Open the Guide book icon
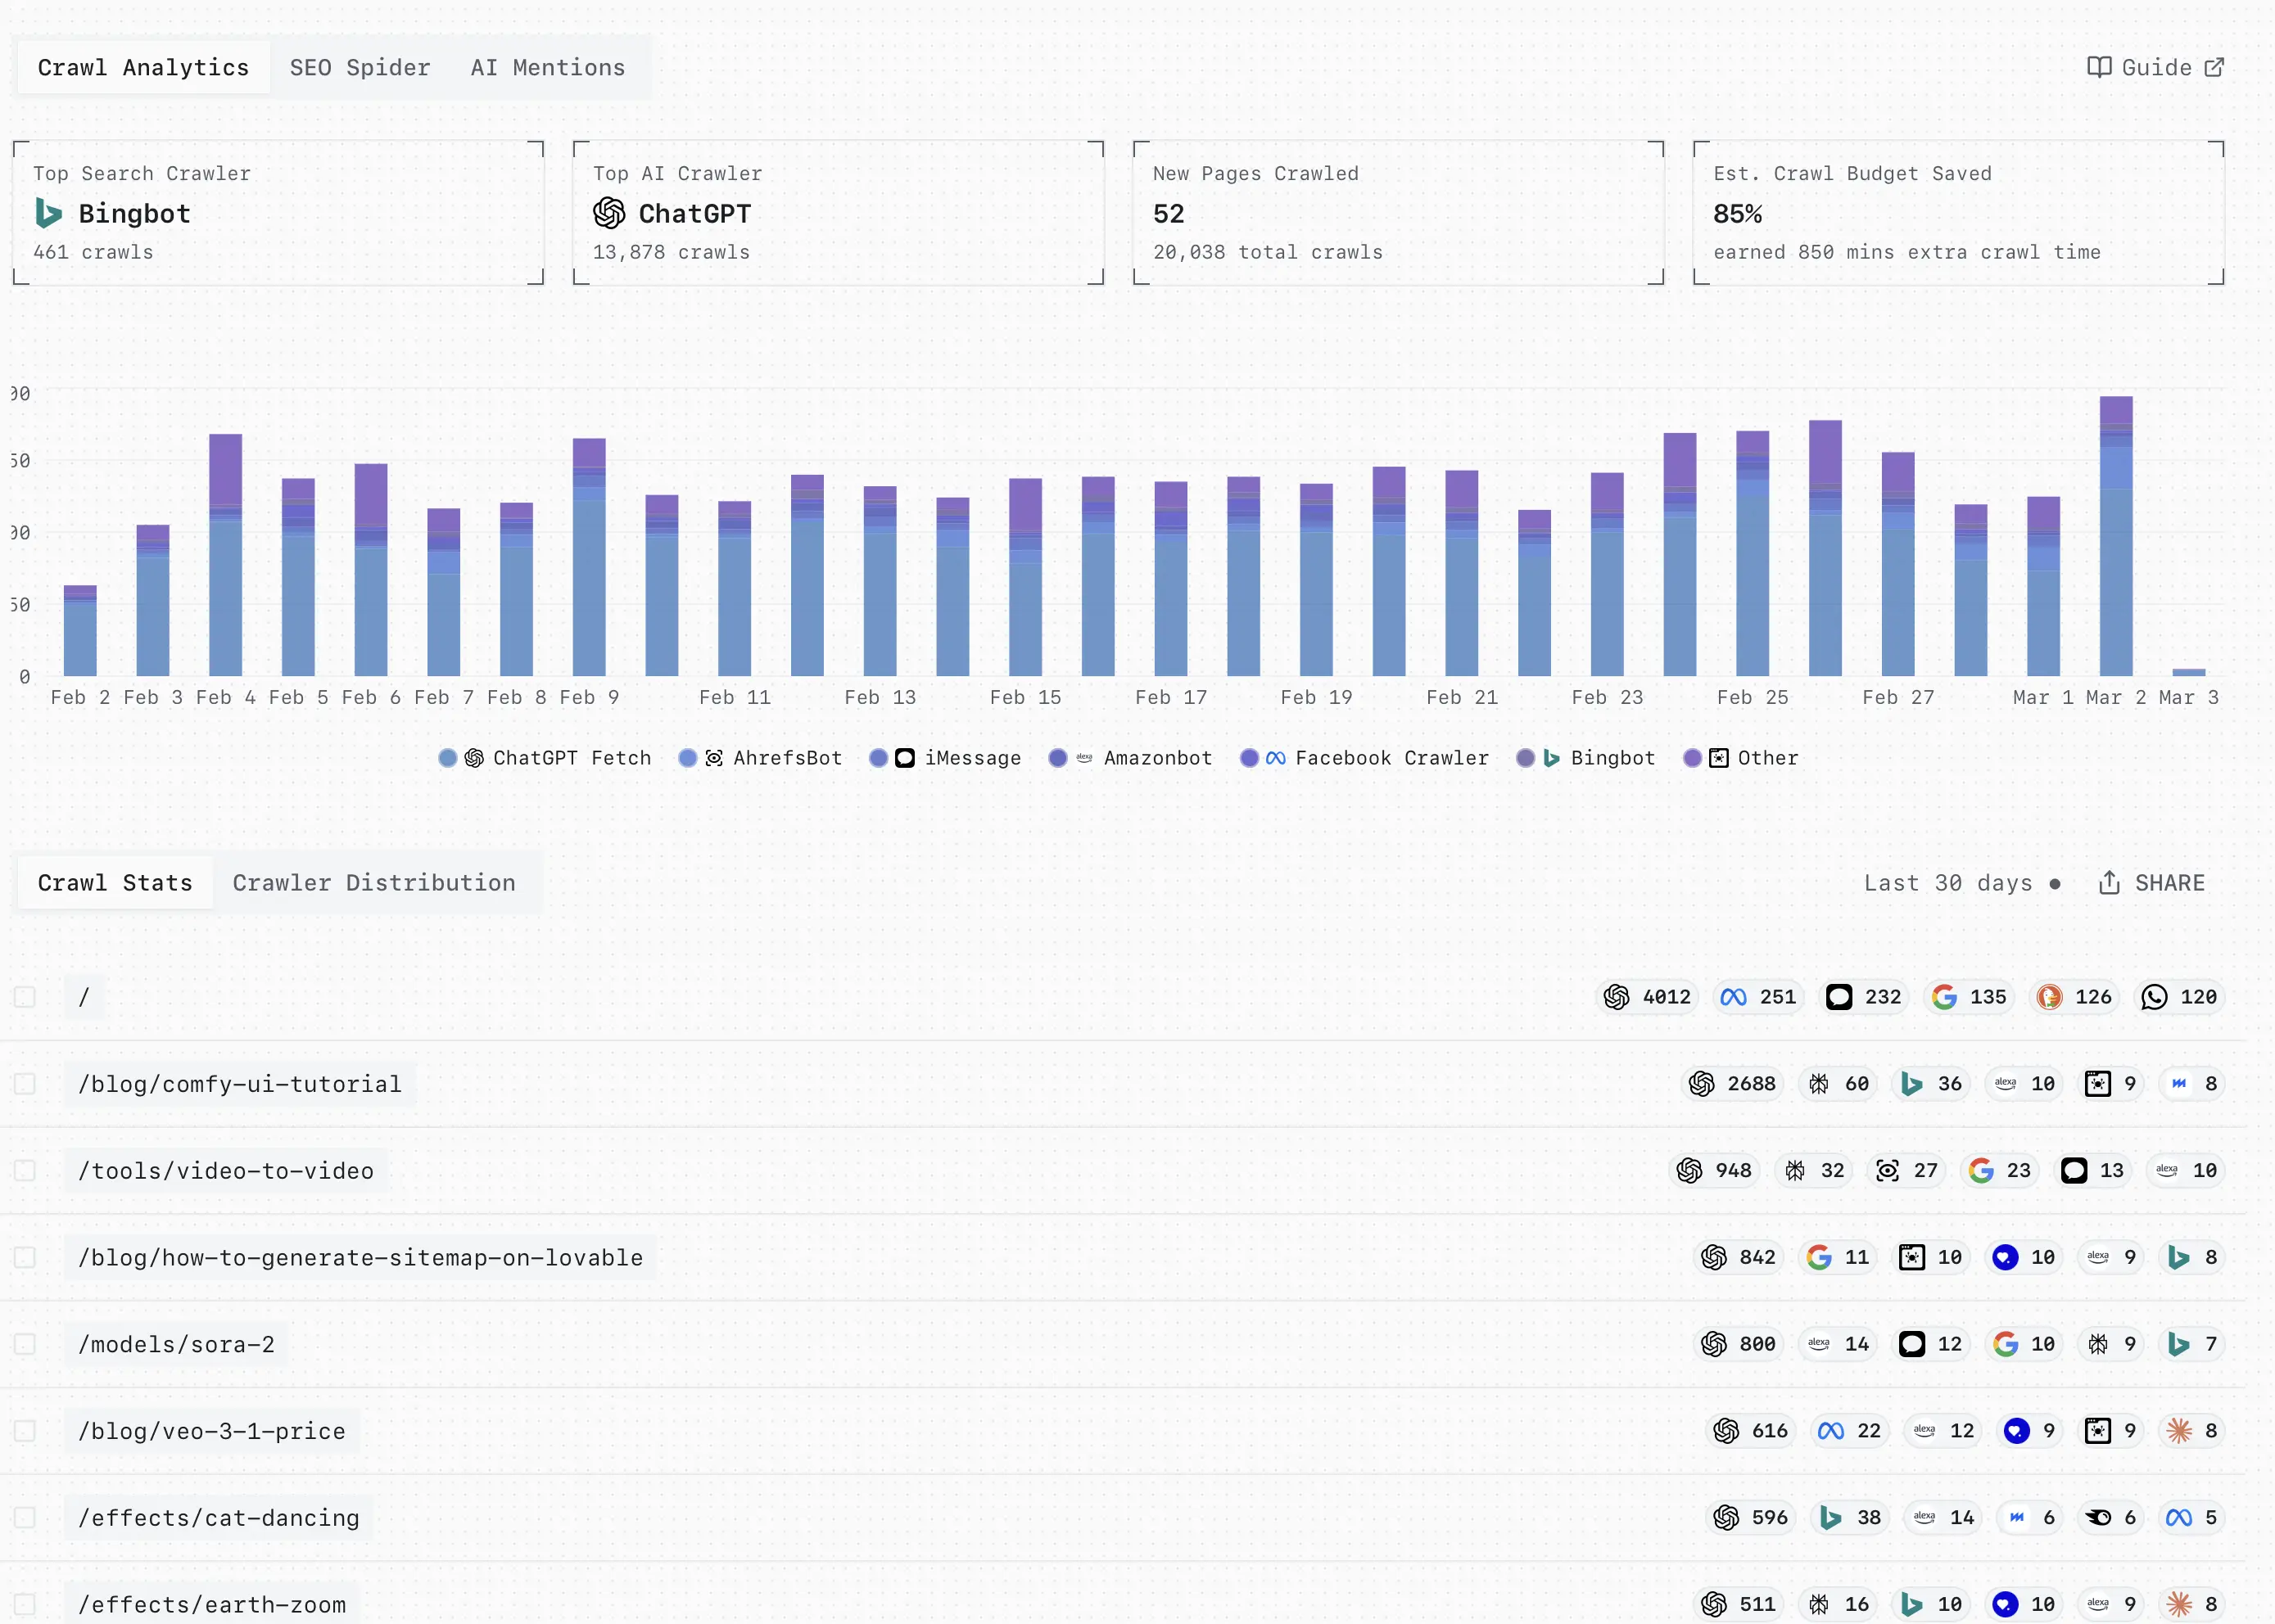Screen dimensions: 2275x1624 [x=2099, y=67]
